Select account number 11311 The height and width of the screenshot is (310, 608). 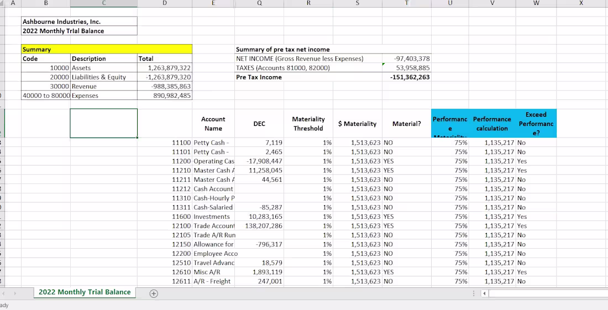(x=164, y=207)
